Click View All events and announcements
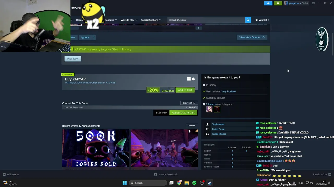Image resolution: width=334 pixels, height=187 pixels. coord(192,125)
